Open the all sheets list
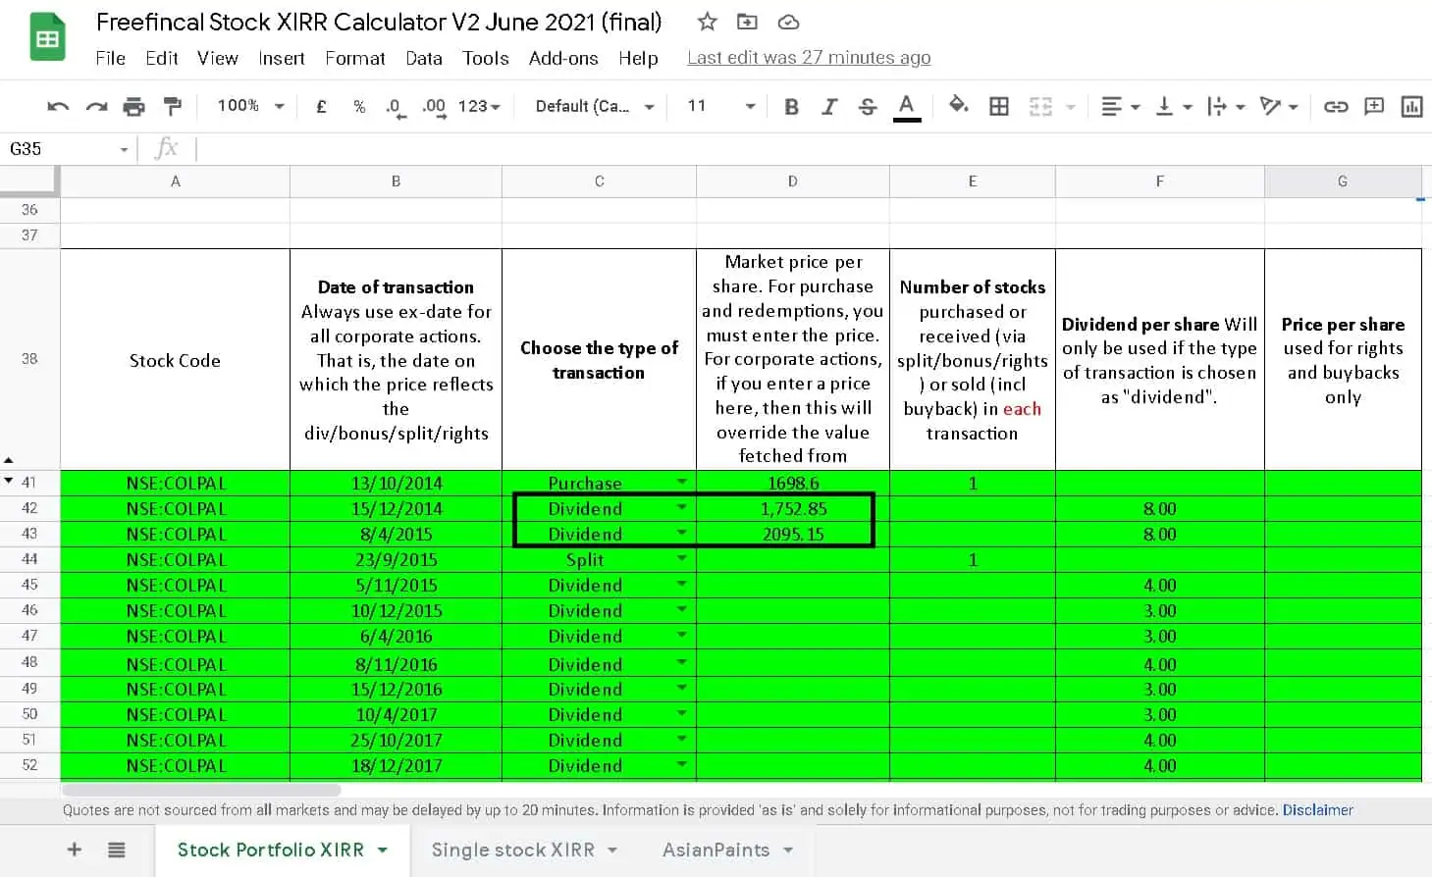This screenshot has width=1432, height=877. click(x=117, y=850)
